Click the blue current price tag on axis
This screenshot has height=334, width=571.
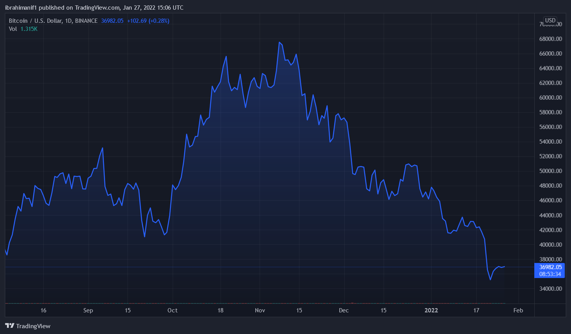[550, 267]
